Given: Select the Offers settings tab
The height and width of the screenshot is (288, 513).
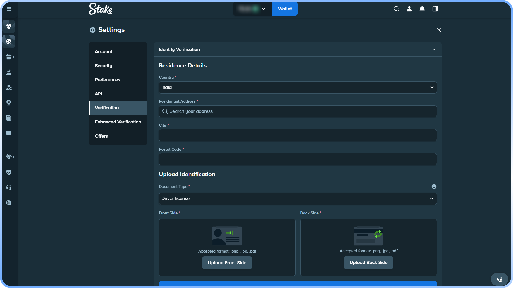Looking at the screenshot, I should tap(118, 136).
